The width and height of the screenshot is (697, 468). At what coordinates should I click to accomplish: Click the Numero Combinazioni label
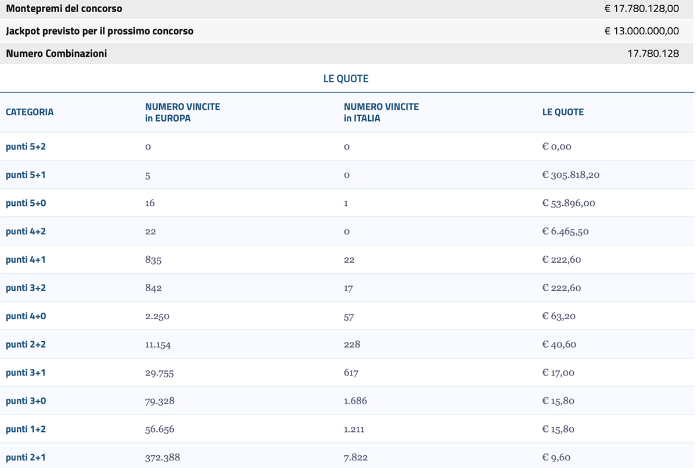pyautogui.click(x=56, y=53)
